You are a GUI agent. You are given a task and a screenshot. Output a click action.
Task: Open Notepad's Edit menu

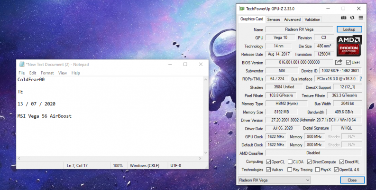(x=33, y=73)
